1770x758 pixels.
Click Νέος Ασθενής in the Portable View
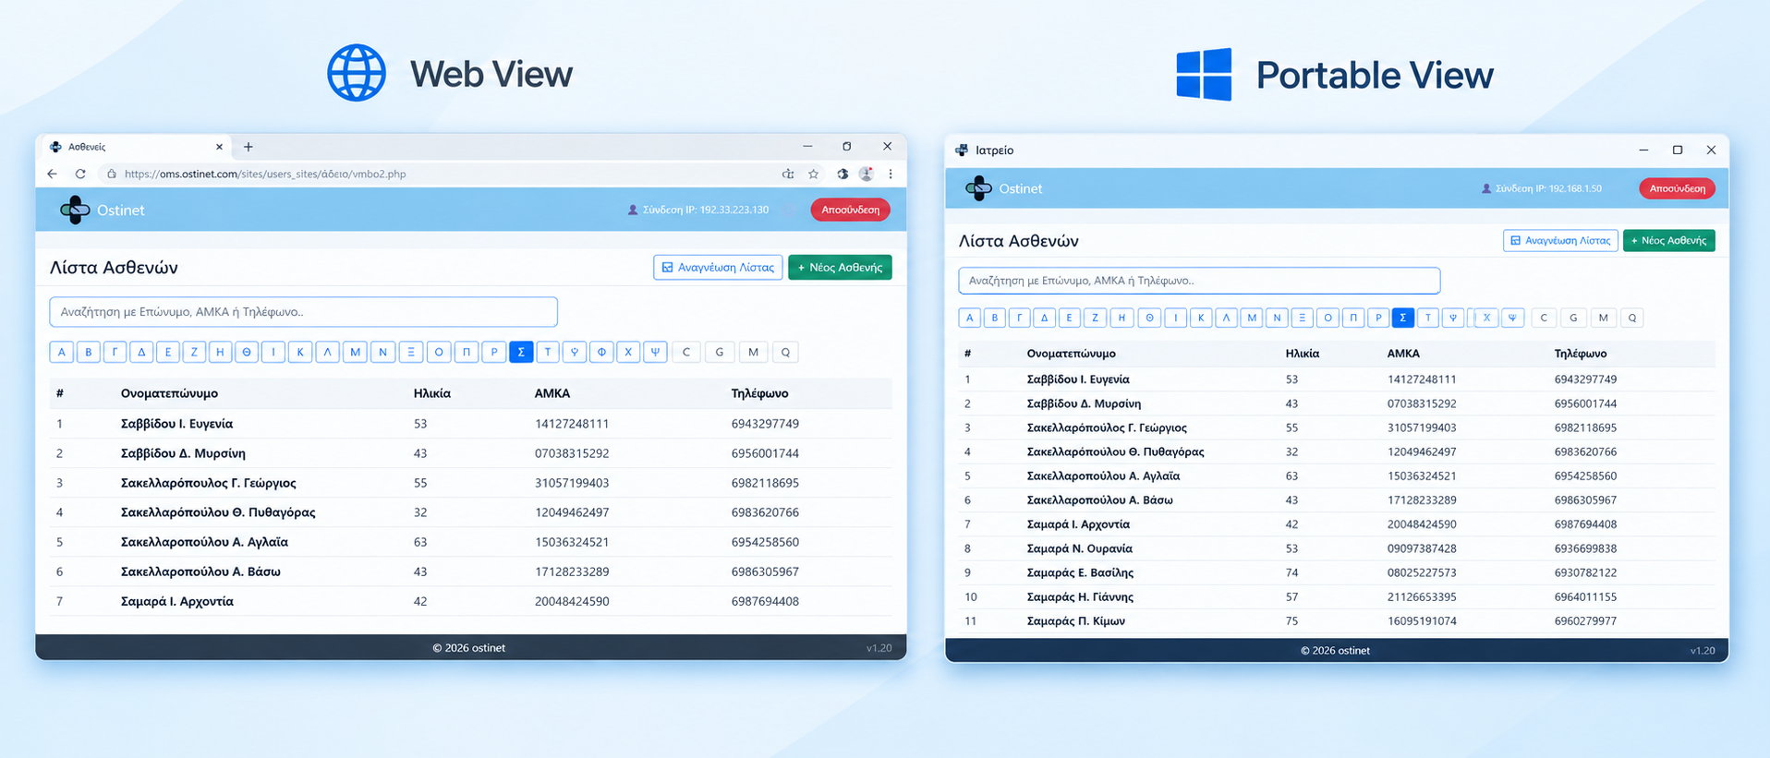1668,240
